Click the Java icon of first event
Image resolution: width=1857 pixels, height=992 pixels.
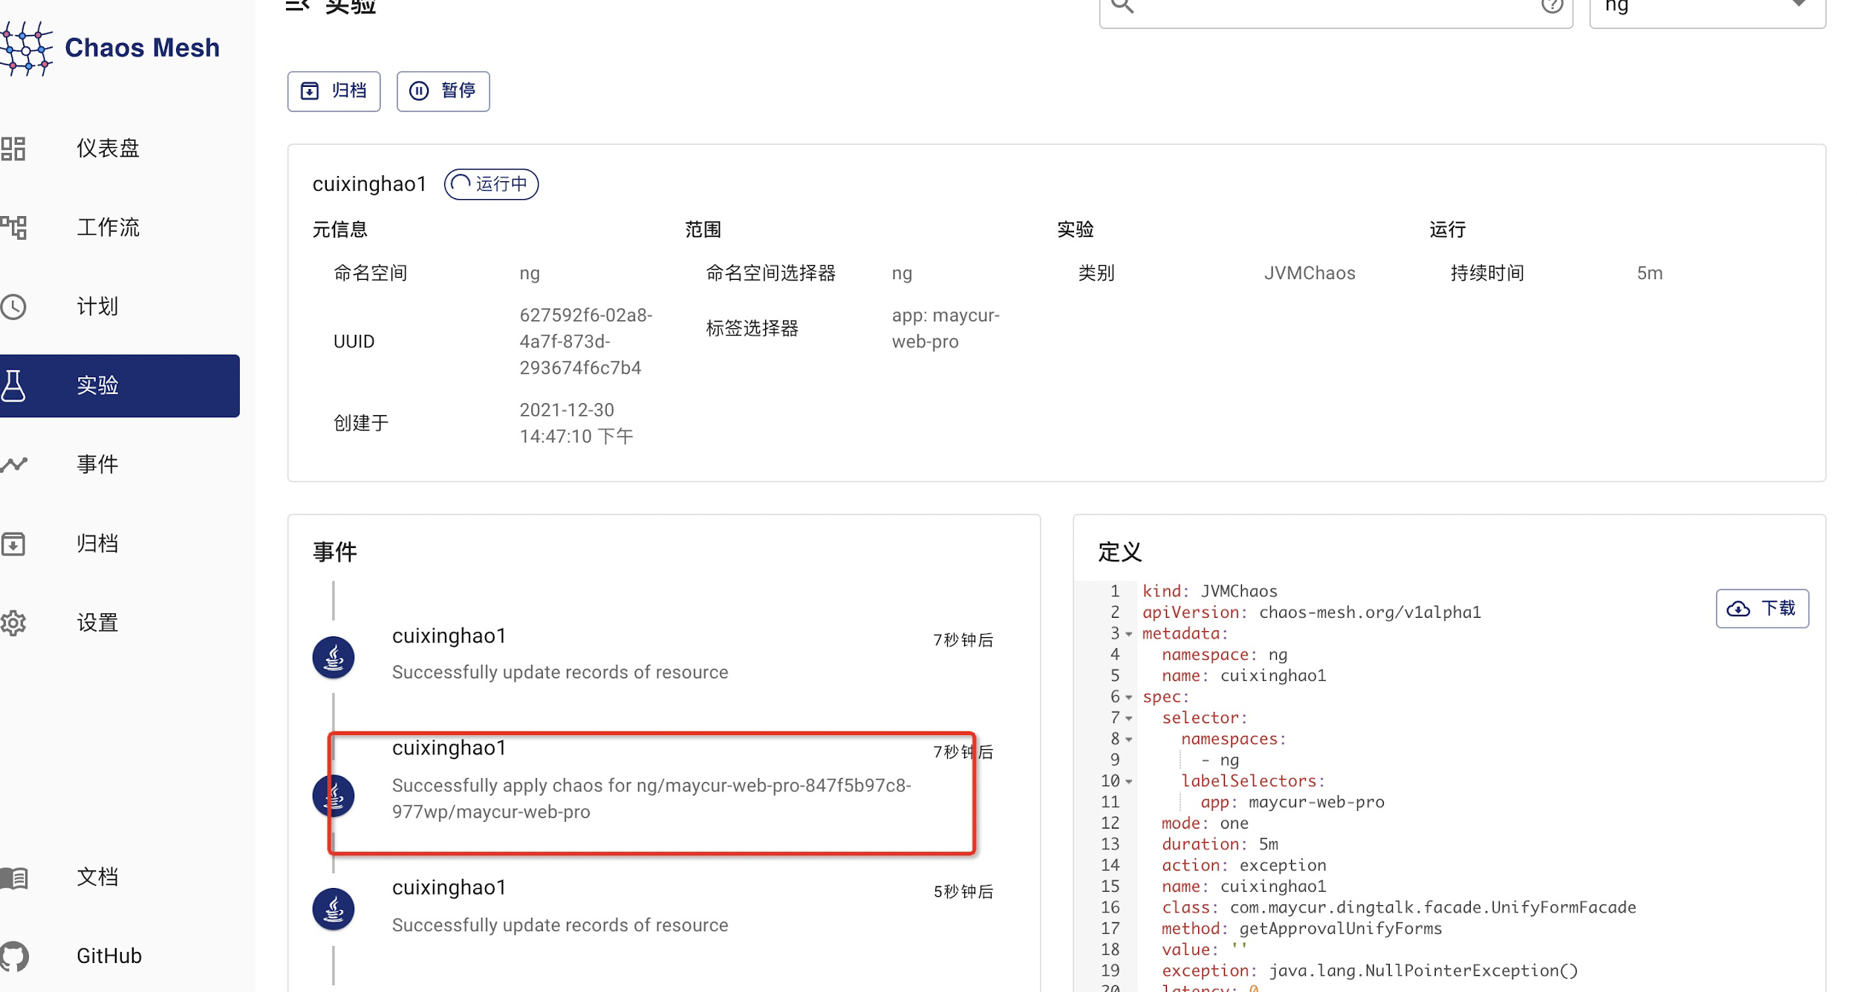point(334,658)
